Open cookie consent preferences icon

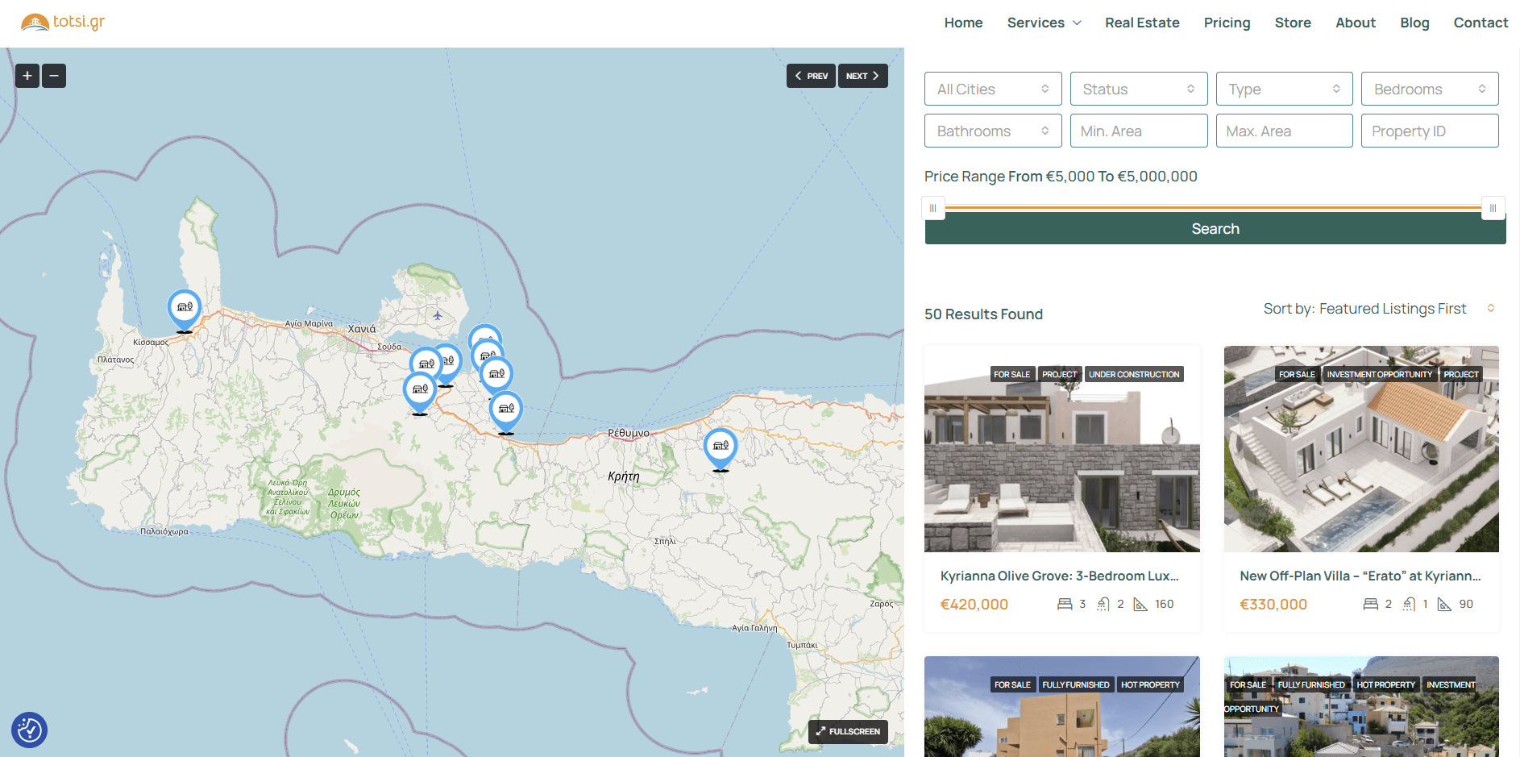pos(30,730)
